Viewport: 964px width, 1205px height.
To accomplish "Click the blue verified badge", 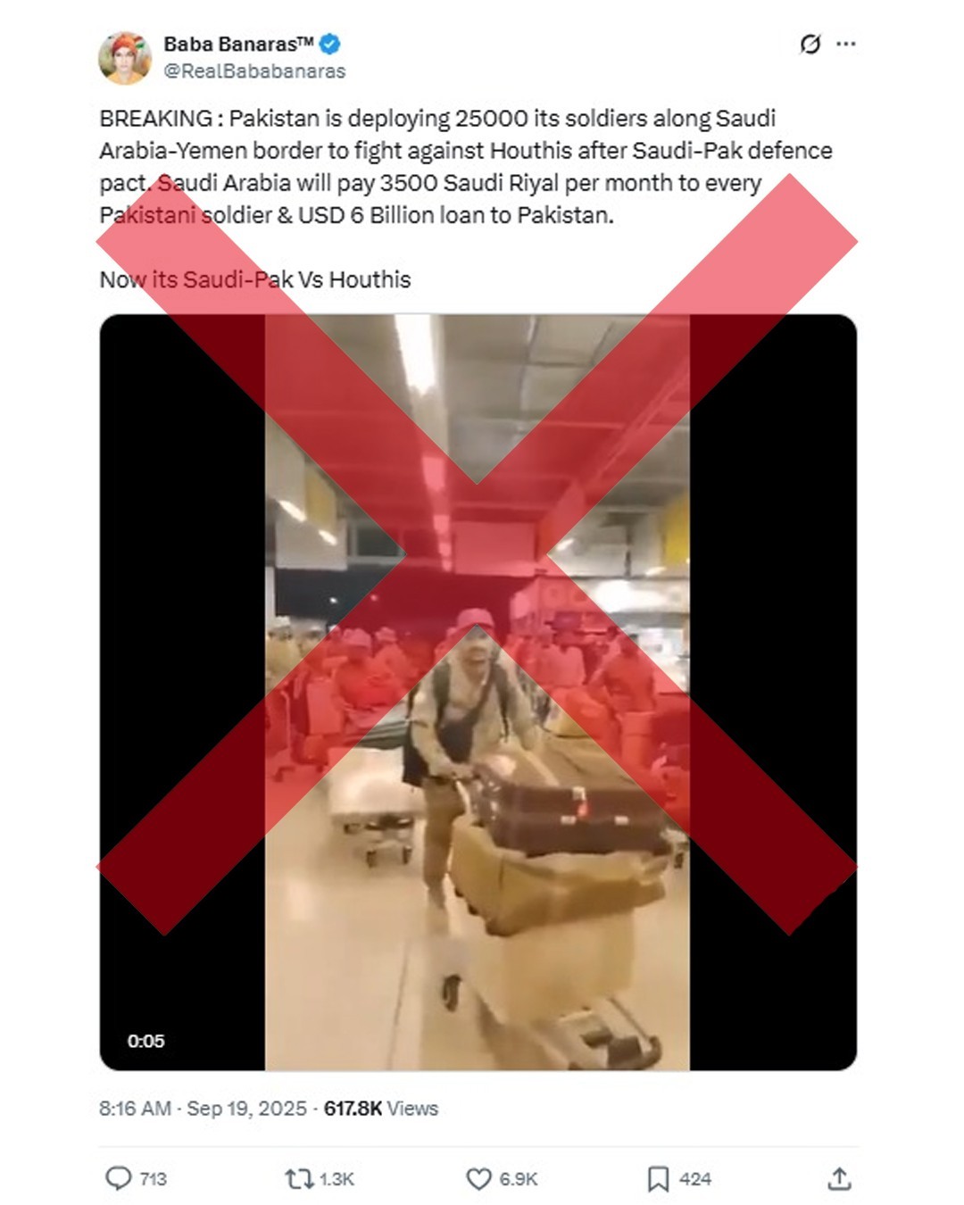I will (330, 44).
